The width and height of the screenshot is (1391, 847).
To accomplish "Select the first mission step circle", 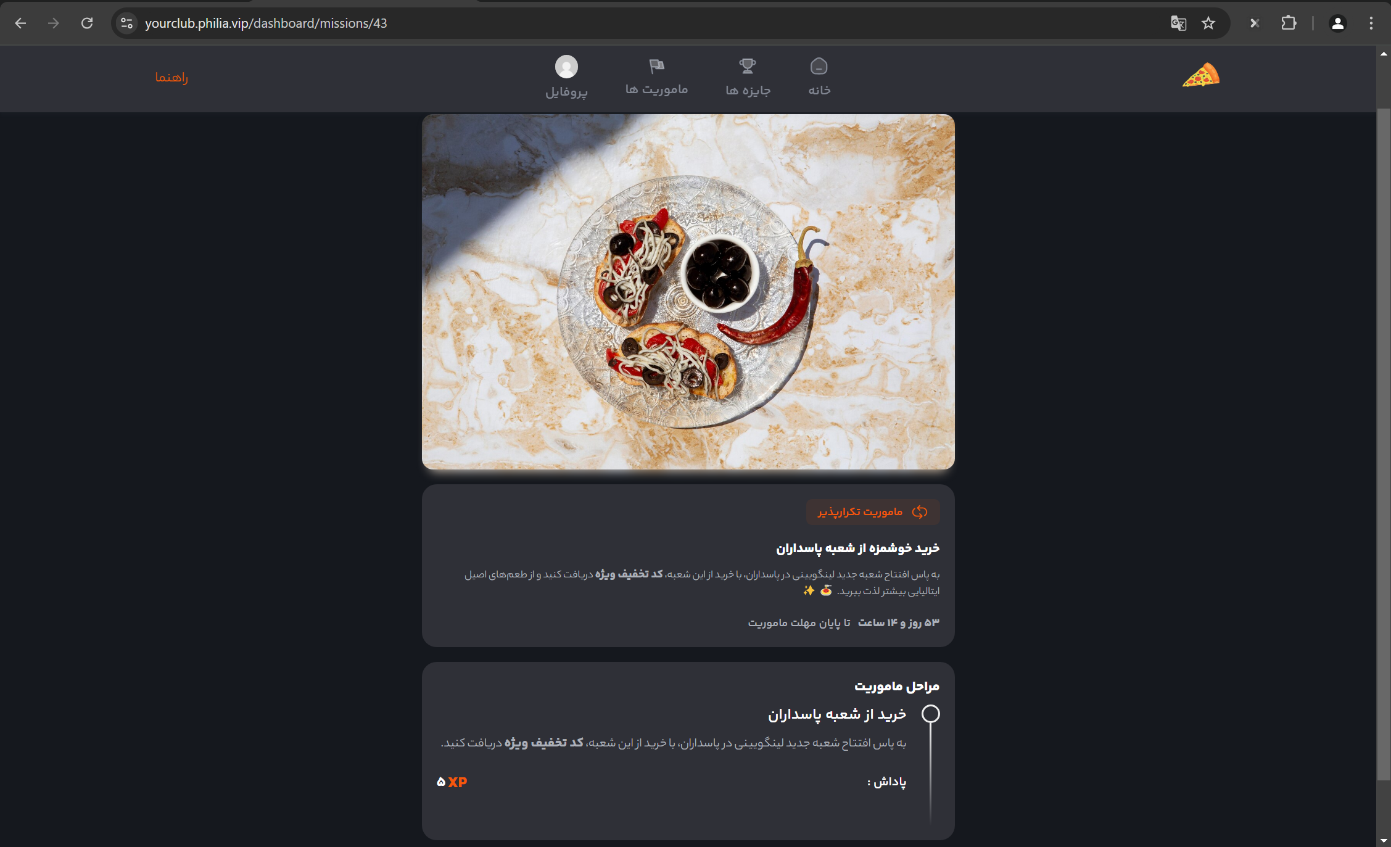I will pos(930,714).
